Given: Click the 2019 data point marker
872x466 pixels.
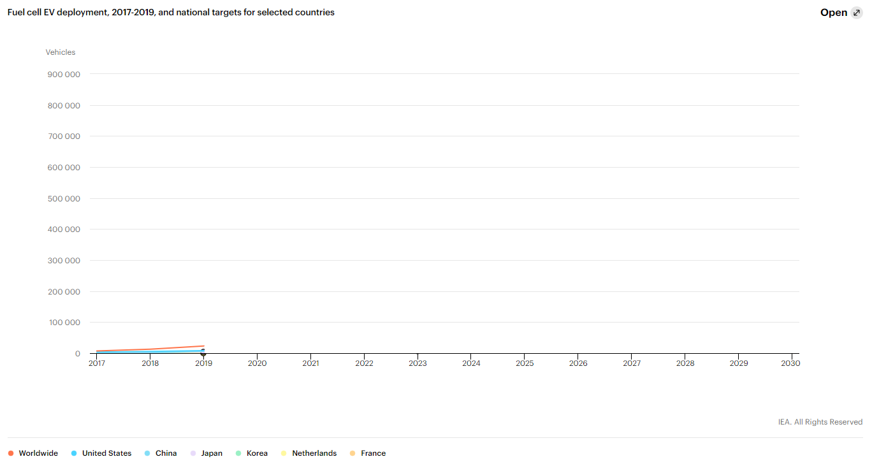Looking at the screenshot, I should pos(203,353).
